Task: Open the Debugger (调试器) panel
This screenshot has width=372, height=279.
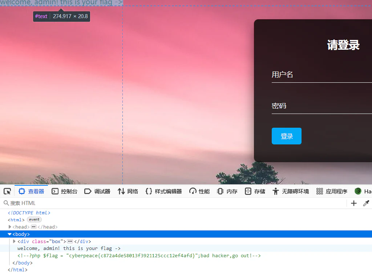Action: pyautogui.click(x=97, y=191)
